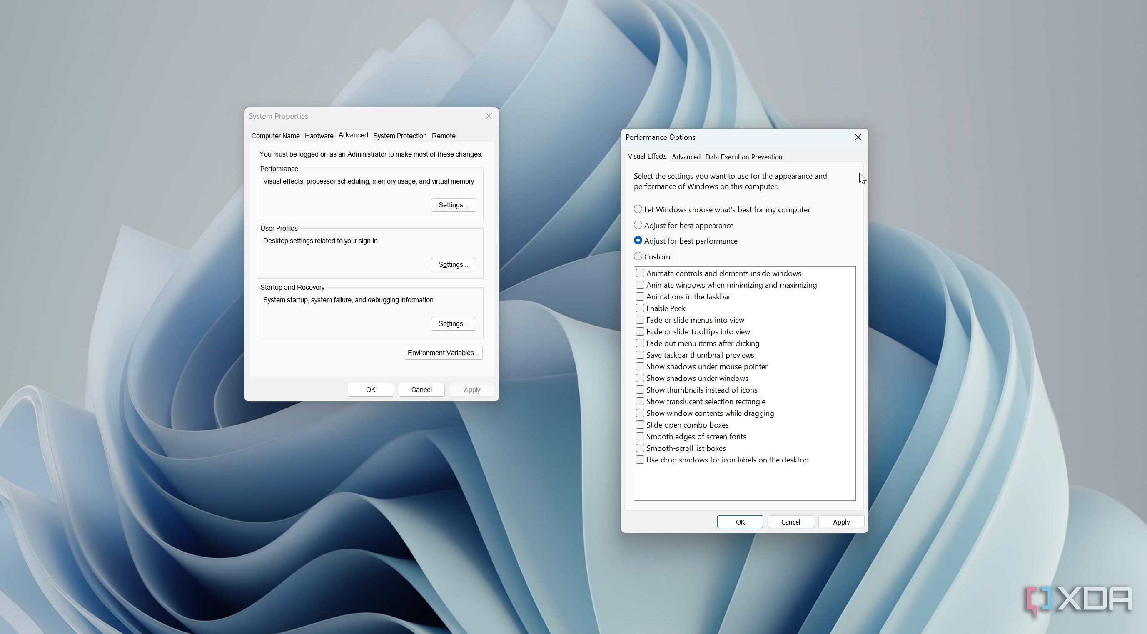Switch to Hardware tab
The height and width of the screenshot is (634, 1147).
coord(319,136)
